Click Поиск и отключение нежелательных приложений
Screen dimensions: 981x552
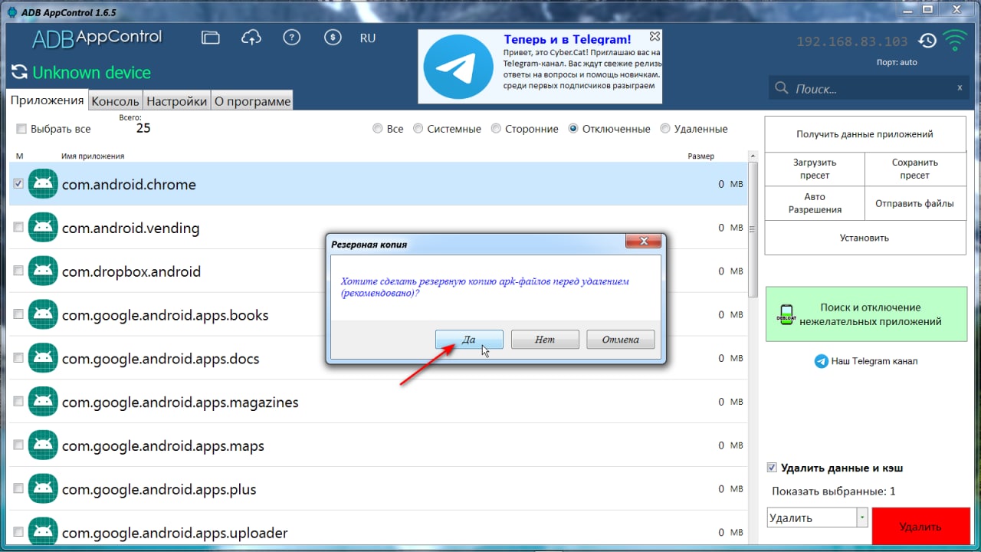[867, 314]
